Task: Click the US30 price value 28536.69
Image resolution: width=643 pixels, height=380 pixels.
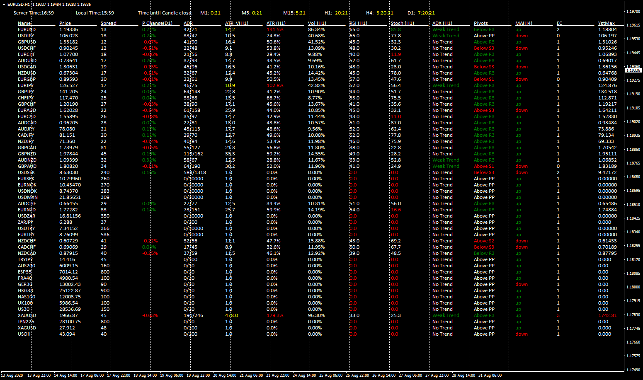Action: [x=70, y=309]
